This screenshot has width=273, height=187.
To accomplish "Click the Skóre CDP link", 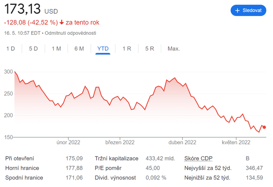I will tap(198, 158).
